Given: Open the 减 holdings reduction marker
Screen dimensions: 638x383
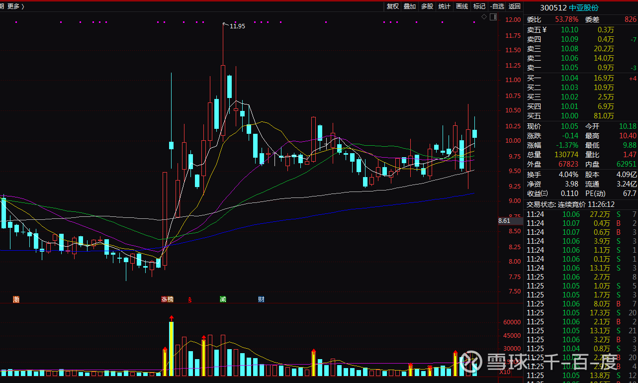Looking at the screenshot, I should click(x=223, y=299).
